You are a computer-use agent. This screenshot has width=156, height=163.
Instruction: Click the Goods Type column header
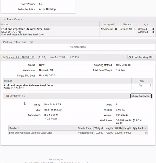tap(85, 128)
